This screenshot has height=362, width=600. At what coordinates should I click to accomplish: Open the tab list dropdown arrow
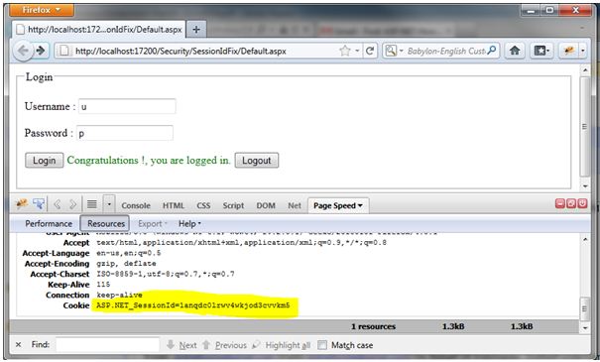pyautogui.click(x=582, y=29)
